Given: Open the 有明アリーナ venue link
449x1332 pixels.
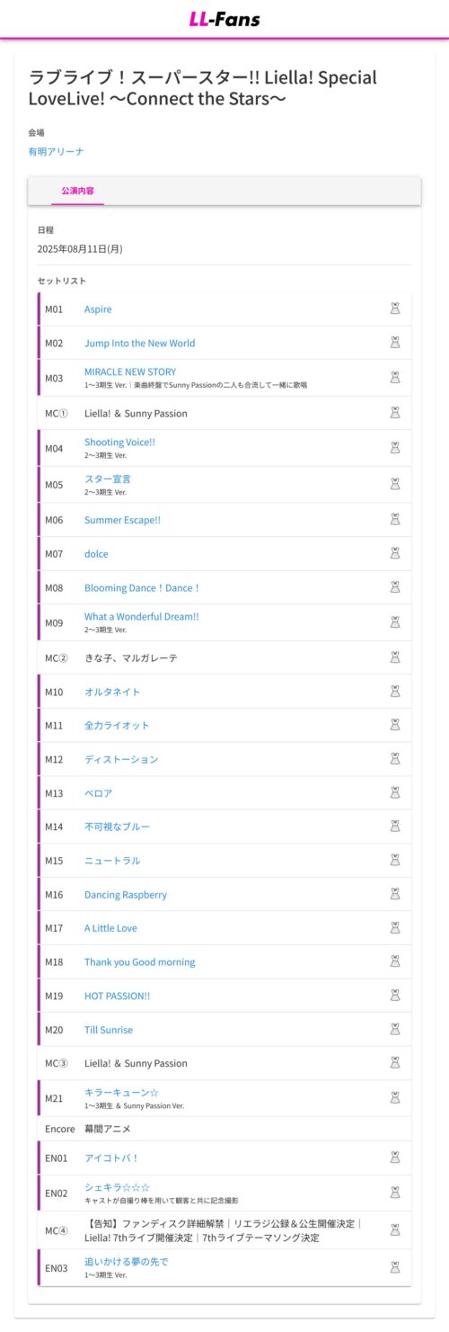Looking at the screenshot, I should [56, 152].
